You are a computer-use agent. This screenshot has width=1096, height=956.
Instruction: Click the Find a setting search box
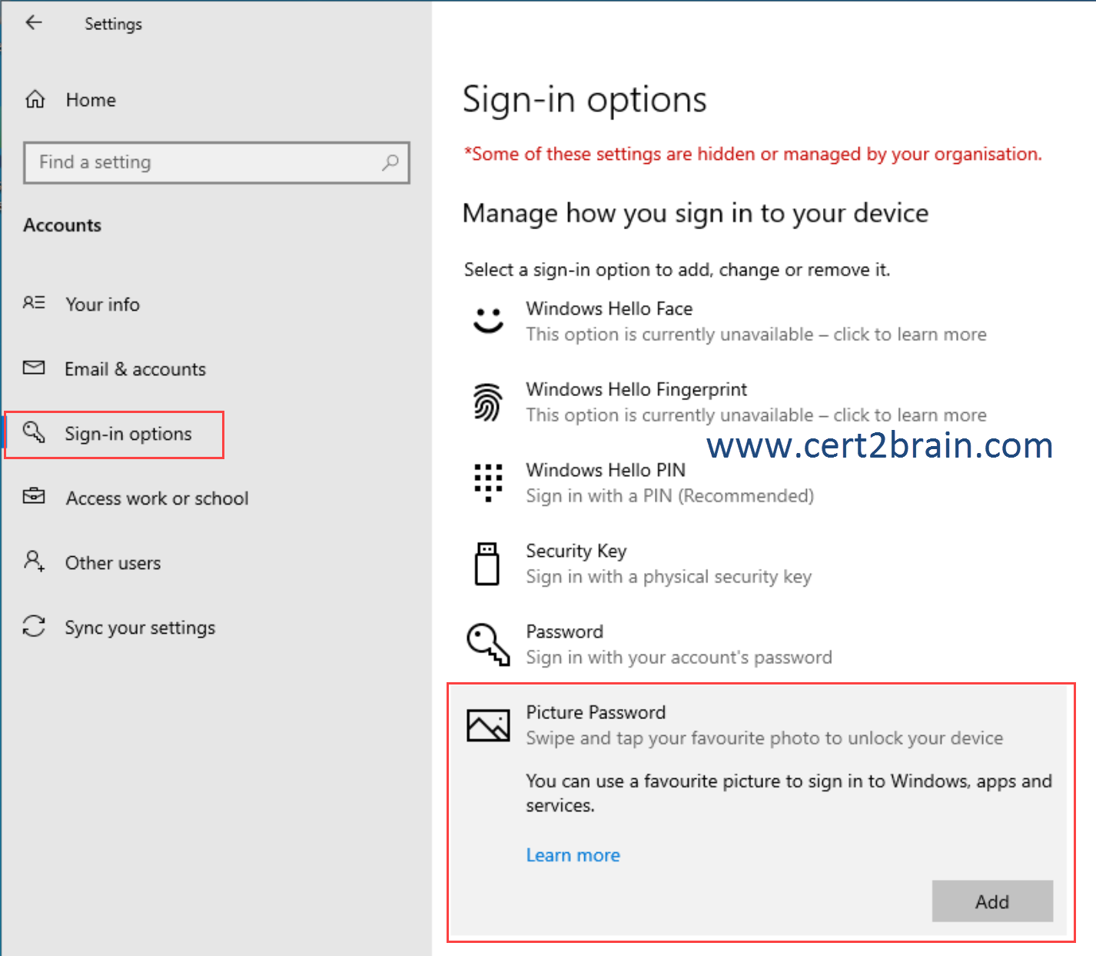[217, 162]
